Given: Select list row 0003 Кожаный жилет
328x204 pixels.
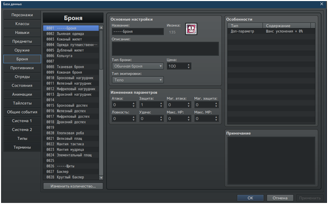Looking at the screenshot, I should (71, 39).
